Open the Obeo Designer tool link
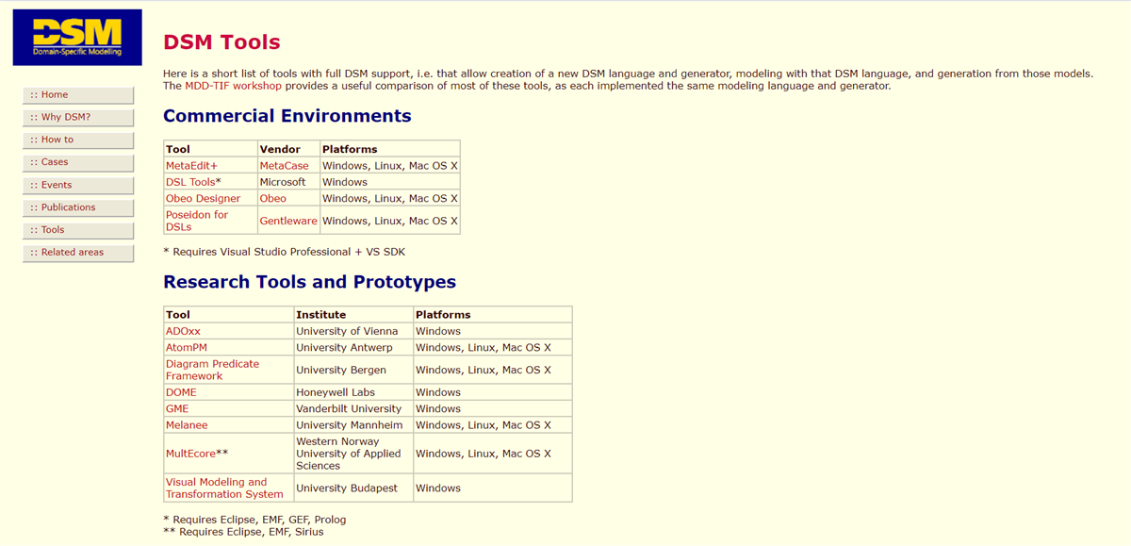This screenshot has width=1131, height=546. [x=203, y=199]
